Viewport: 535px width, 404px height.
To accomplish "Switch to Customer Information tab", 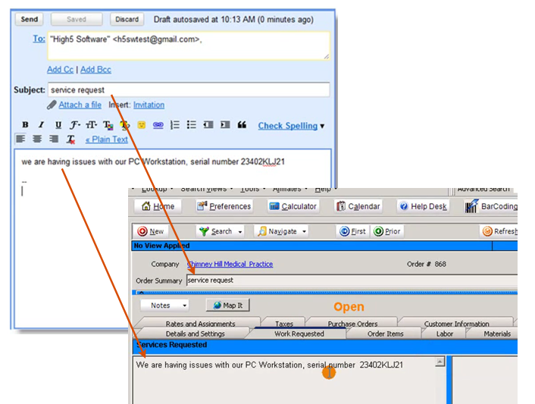I will [456, 324].
